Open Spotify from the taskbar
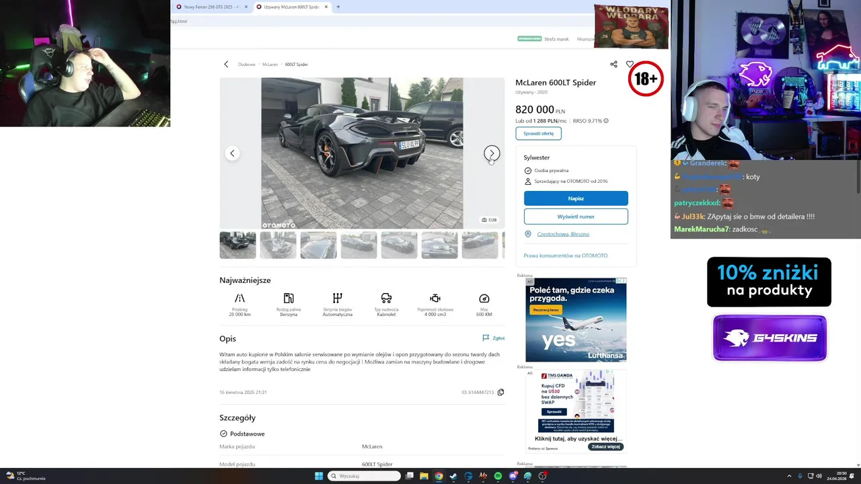The width and height of the screenshot is (861, 484). pyautogui.click(x=498, y=476)
